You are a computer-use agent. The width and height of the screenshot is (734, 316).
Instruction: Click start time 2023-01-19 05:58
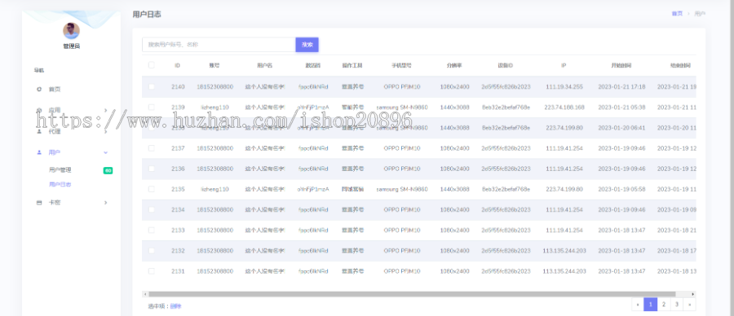click(x=621, y=189)
